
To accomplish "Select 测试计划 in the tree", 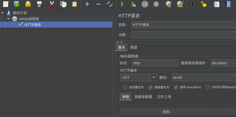I will coord(20,13).
